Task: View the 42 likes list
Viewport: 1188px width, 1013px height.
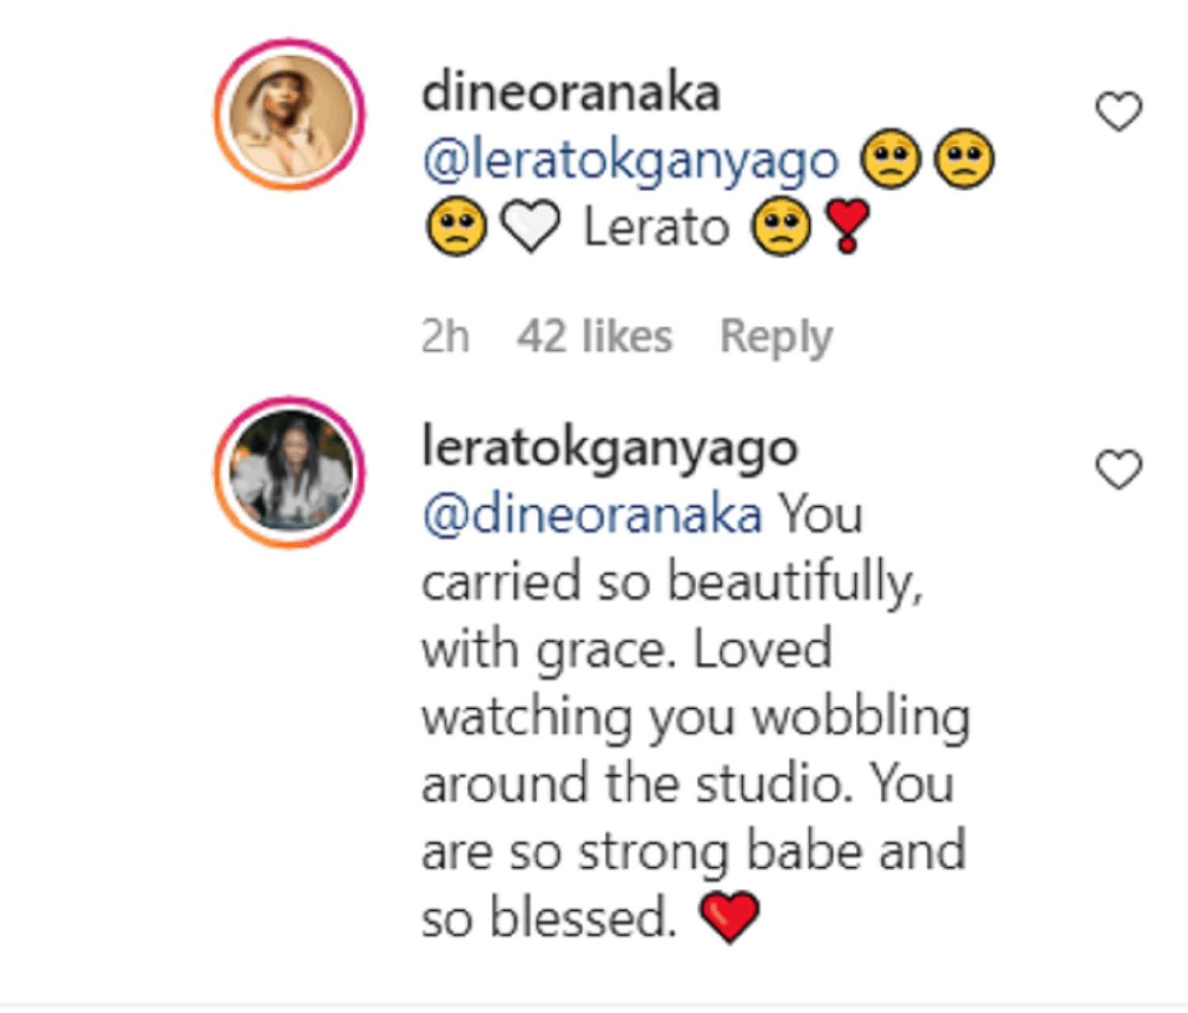Action: (x=595, y=337)
